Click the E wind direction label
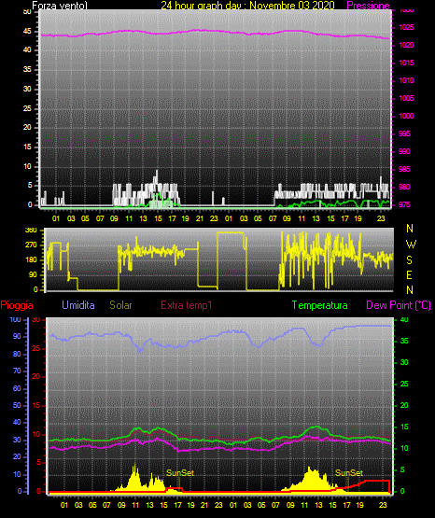435x518 pixels. pyautogui.click(x=409, y=274)
